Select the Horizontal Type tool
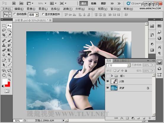The width and height of the screenshot is (164, 123). [9, 60]
